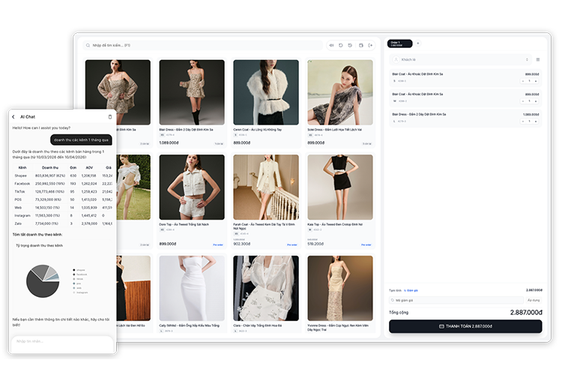The image size is (562, 375).
Task: Click the Giảm giá discount link
Action: click(411, 289)
